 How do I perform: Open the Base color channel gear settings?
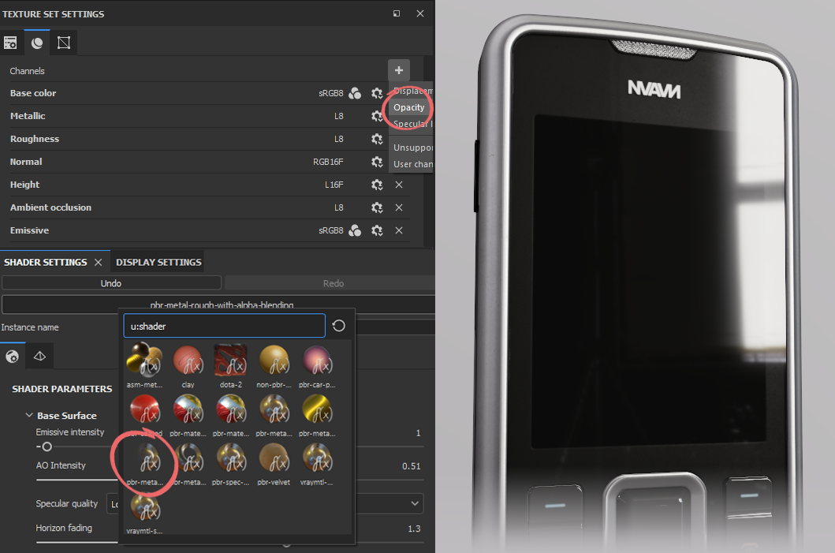[377, 93]
